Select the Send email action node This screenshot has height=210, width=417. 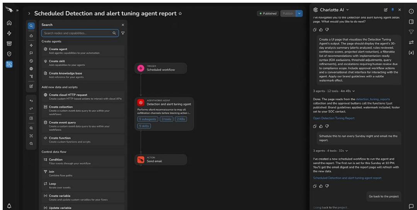point(161,160)
